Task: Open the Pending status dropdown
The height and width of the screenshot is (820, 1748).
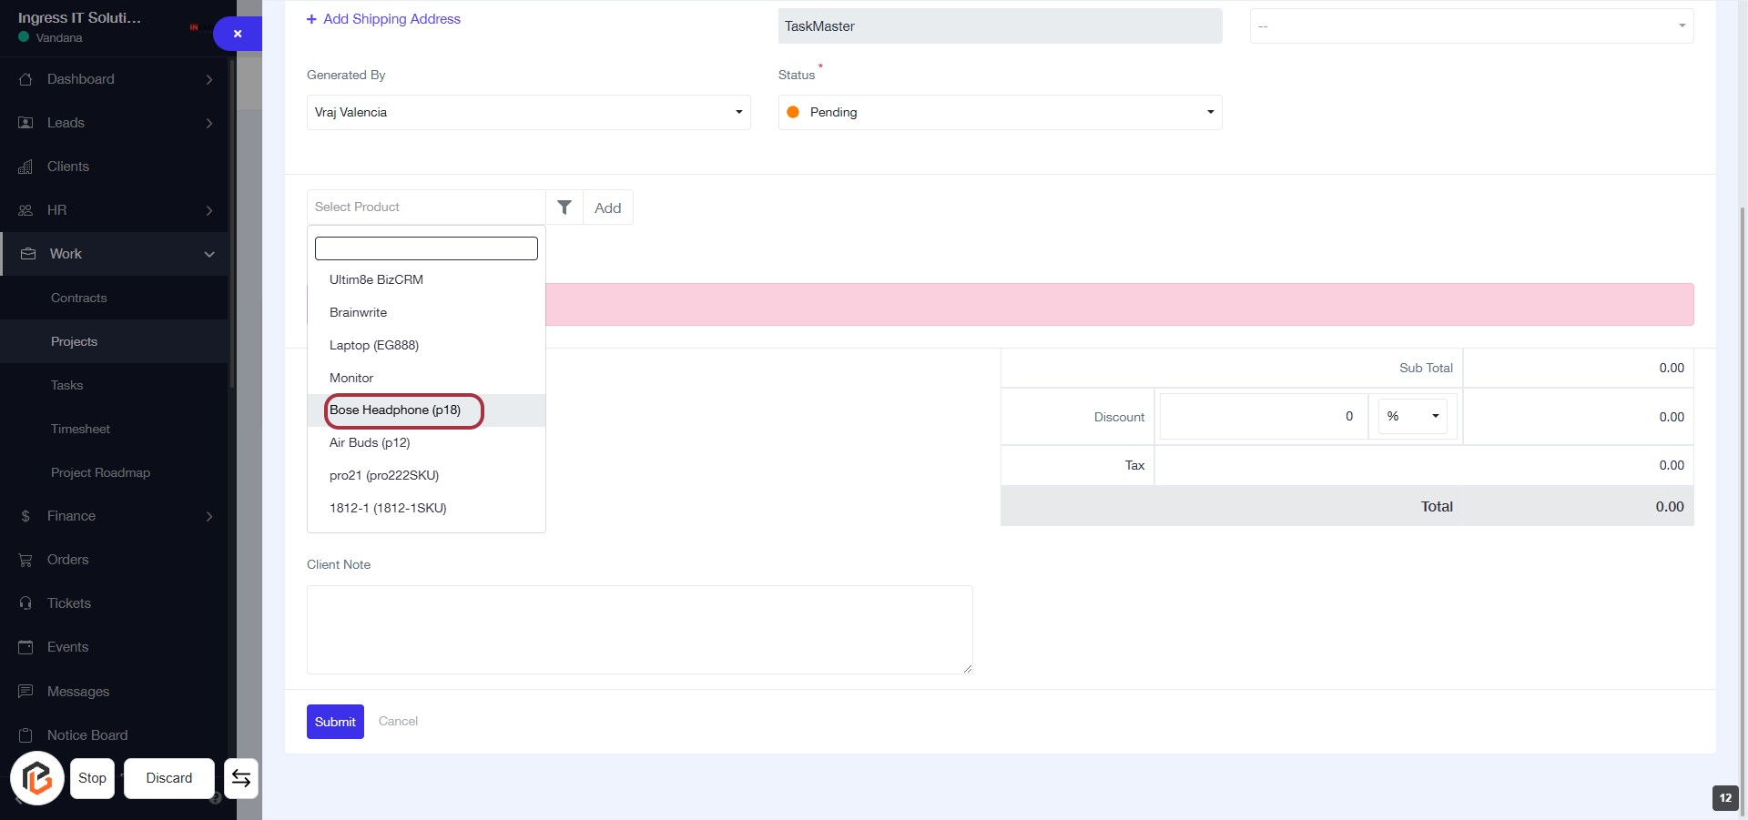Action: pyautogui.click(x=999, y=113)
